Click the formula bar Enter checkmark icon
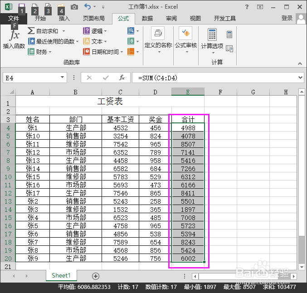Screen dimensions: 307x293 pyautogui.click(x=106, y=78)
